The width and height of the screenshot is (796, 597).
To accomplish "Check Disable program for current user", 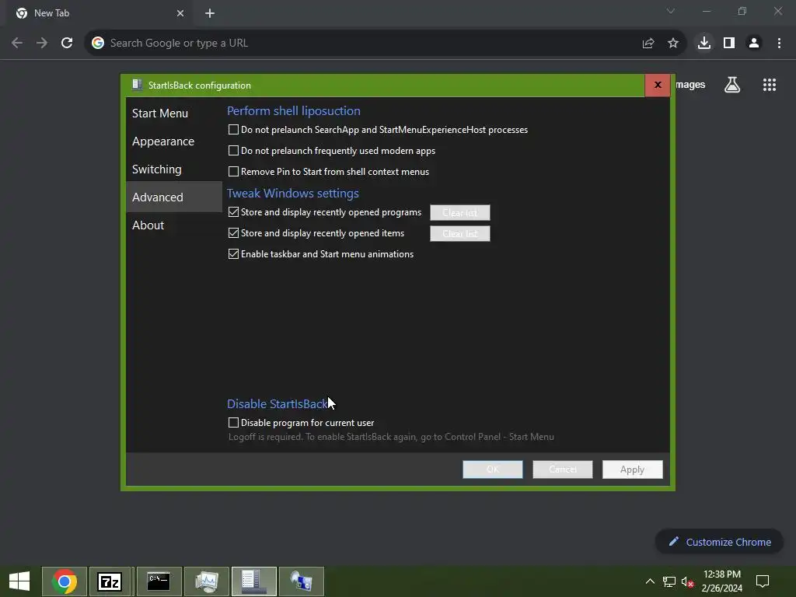I will (233, 423).
